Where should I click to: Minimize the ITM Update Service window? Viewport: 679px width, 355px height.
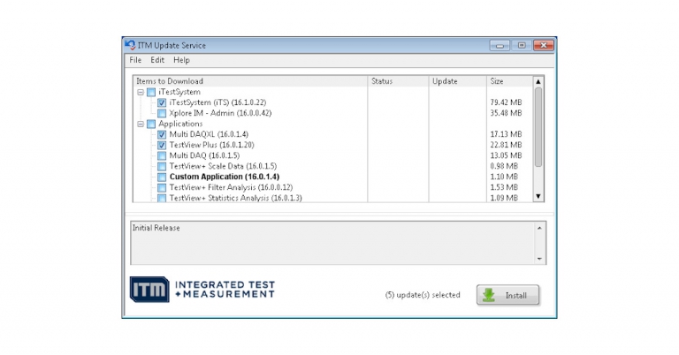pyautogui.click(x=500, y=45)
